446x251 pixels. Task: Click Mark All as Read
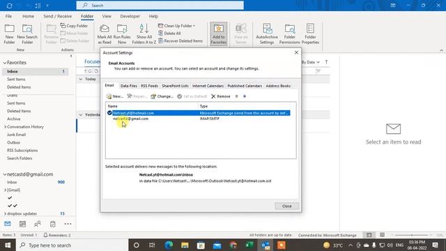tap(105, 34)
